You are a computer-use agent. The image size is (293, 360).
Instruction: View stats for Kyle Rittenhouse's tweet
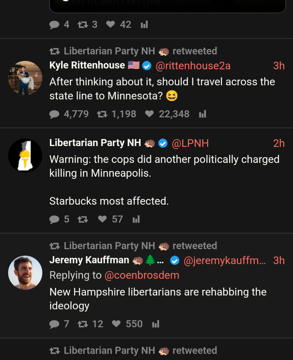[x=203, y=114]
